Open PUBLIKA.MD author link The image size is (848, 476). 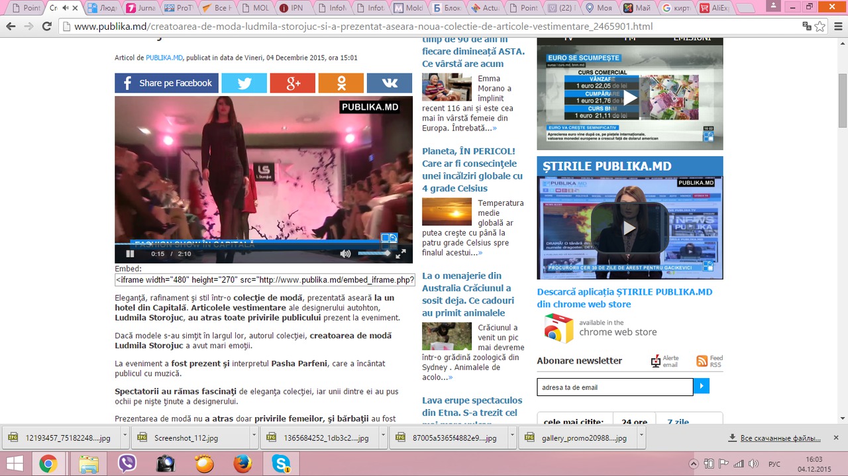(164, 58)
